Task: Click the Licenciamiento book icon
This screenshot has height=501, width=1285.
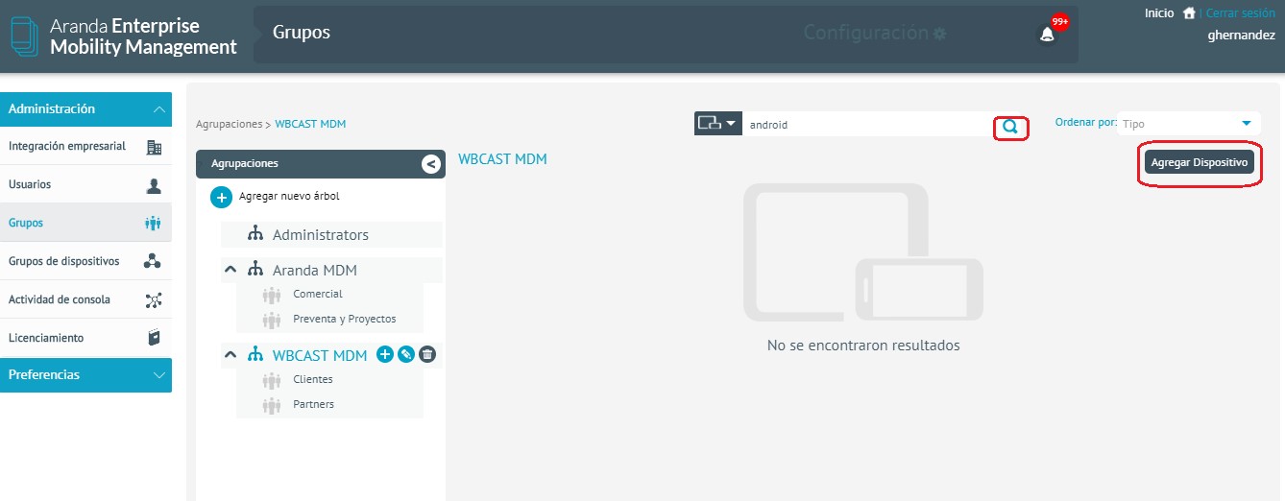Action: (154, 338)
